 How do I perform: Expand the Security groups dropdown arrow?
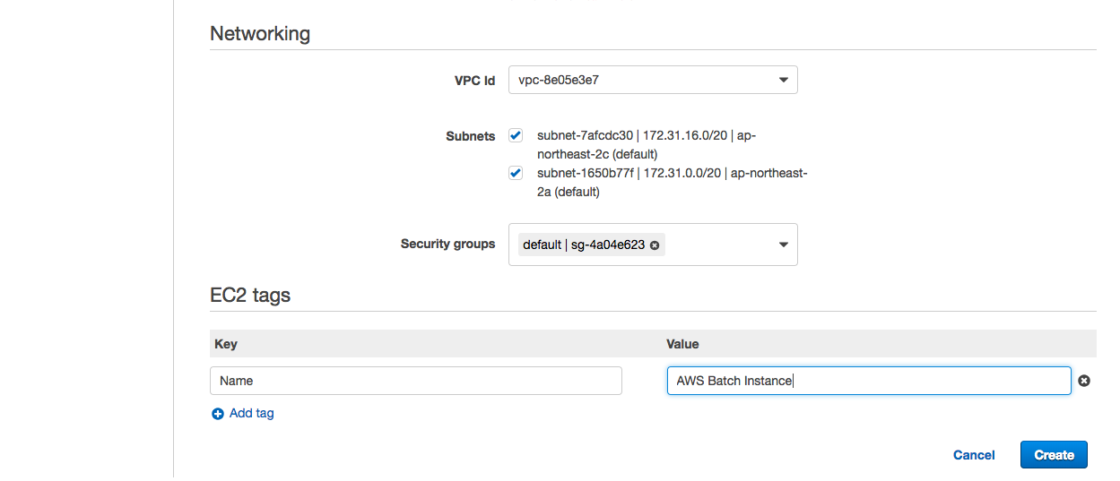coord(783,245)
